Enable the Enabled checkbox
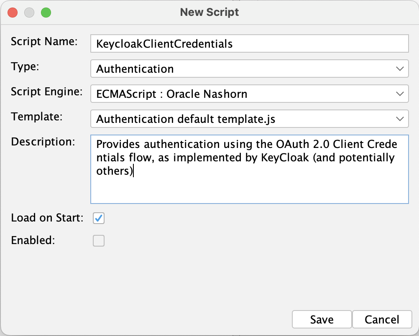419x336 pixels. (98, 240)
